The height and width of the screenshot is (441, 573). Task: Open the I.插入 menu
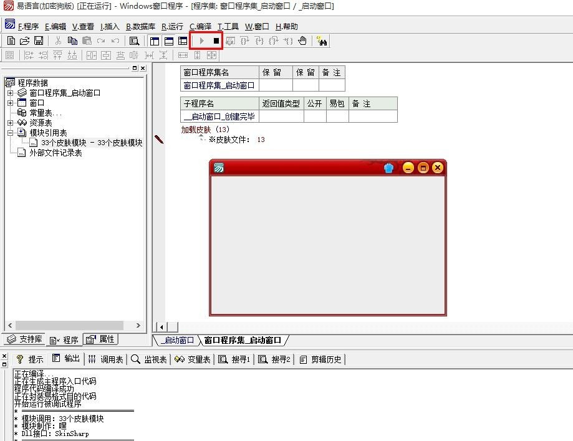pyautogui.click(x=110, y=27)
